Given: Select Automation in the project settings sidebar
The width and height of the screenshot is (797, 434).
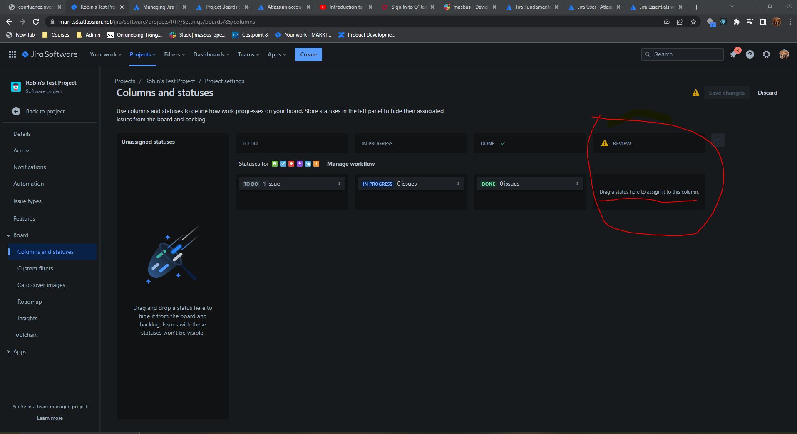Looking at the screenshot, I should tap(28, 184).
